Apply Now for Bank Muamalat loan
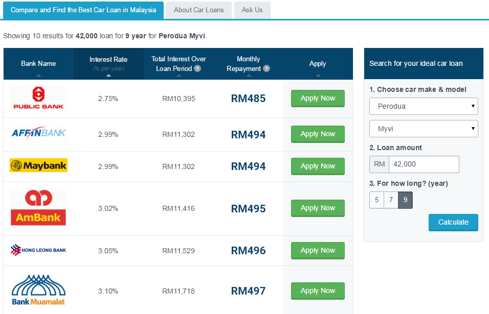 point(318,291)
